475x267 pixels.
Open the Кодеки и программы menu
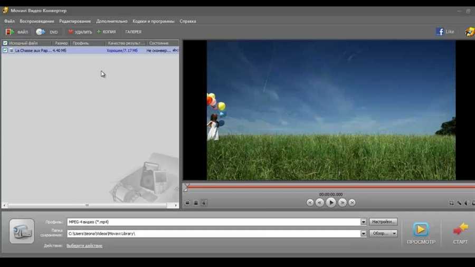coord(154,21)
